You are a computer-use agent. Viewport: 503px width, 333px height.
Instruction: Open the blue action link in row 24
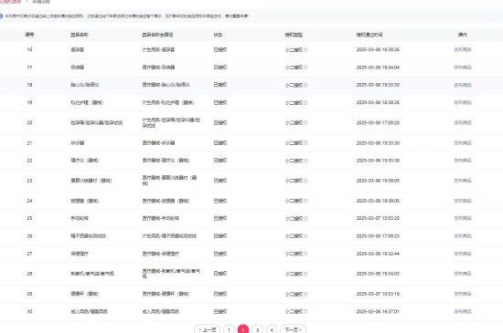(463, 201)
